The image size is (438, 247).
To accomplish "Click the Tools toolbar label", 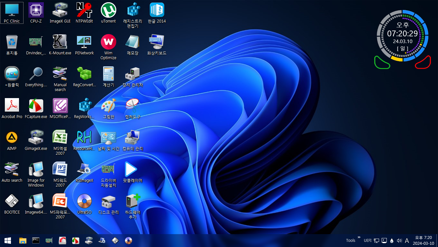I will pyautogui.click(x=351, y=241).
